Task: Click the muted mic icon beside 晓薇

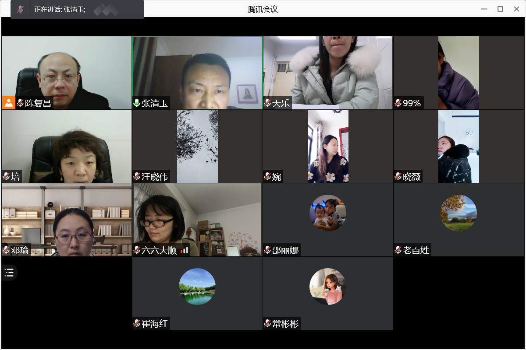Action: 398,177
